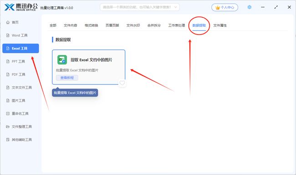Open 文件整理工具 in sidebar
Viewport: 296px width, 175px height.
click(22, 126)
